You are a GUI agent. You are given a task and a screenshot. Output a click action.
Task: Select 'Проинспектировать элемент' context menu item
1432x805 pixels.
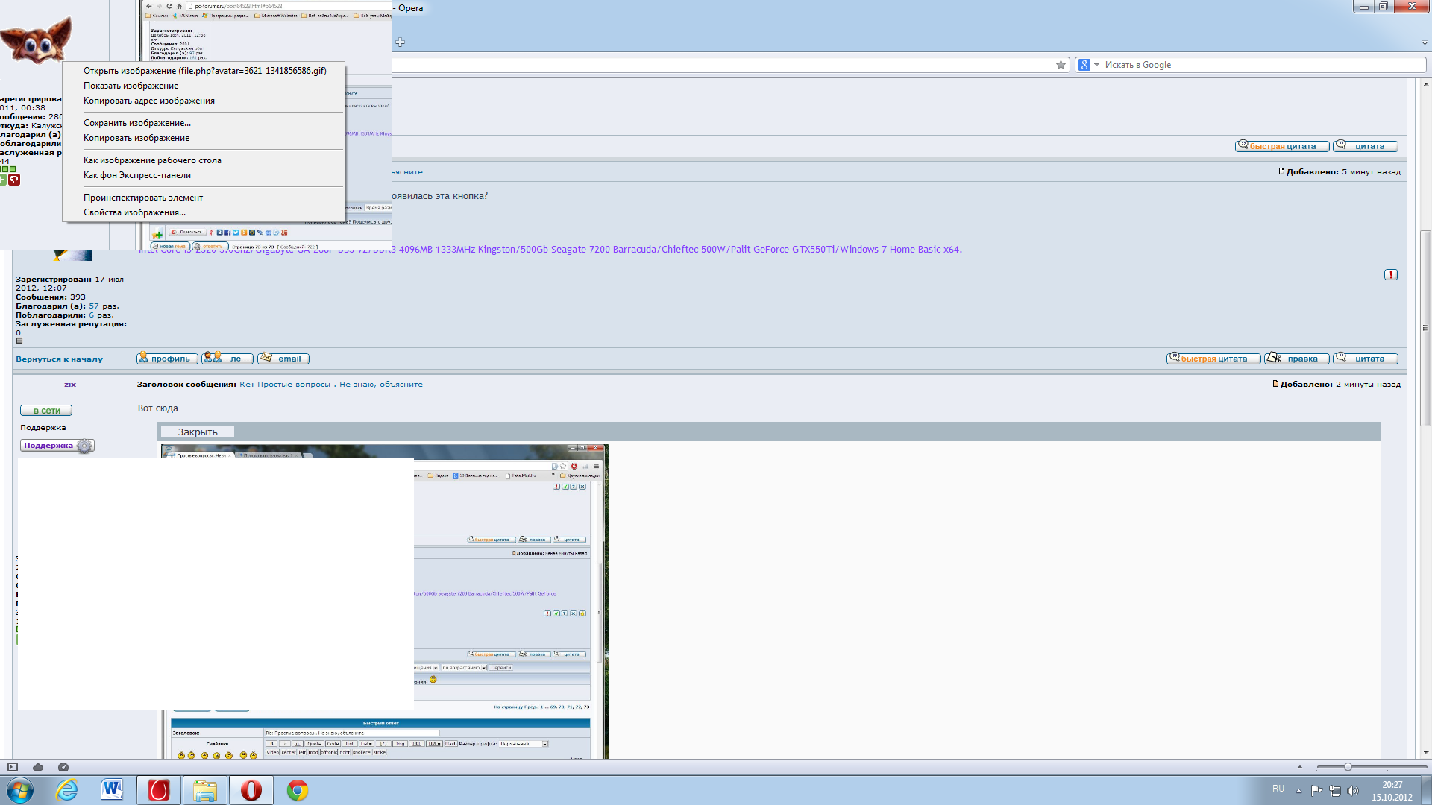click(143, 198)
